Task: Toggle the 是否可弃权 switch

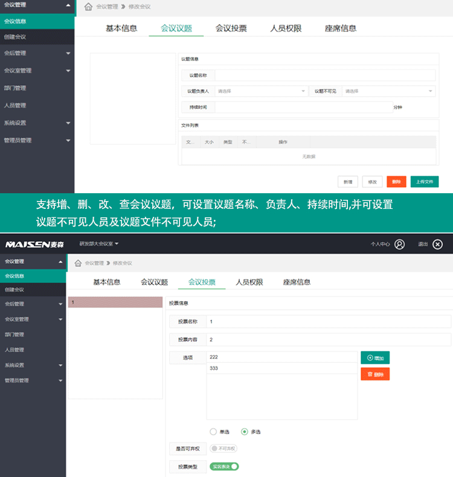Action: pyautogui.click(x=223, y=449)
